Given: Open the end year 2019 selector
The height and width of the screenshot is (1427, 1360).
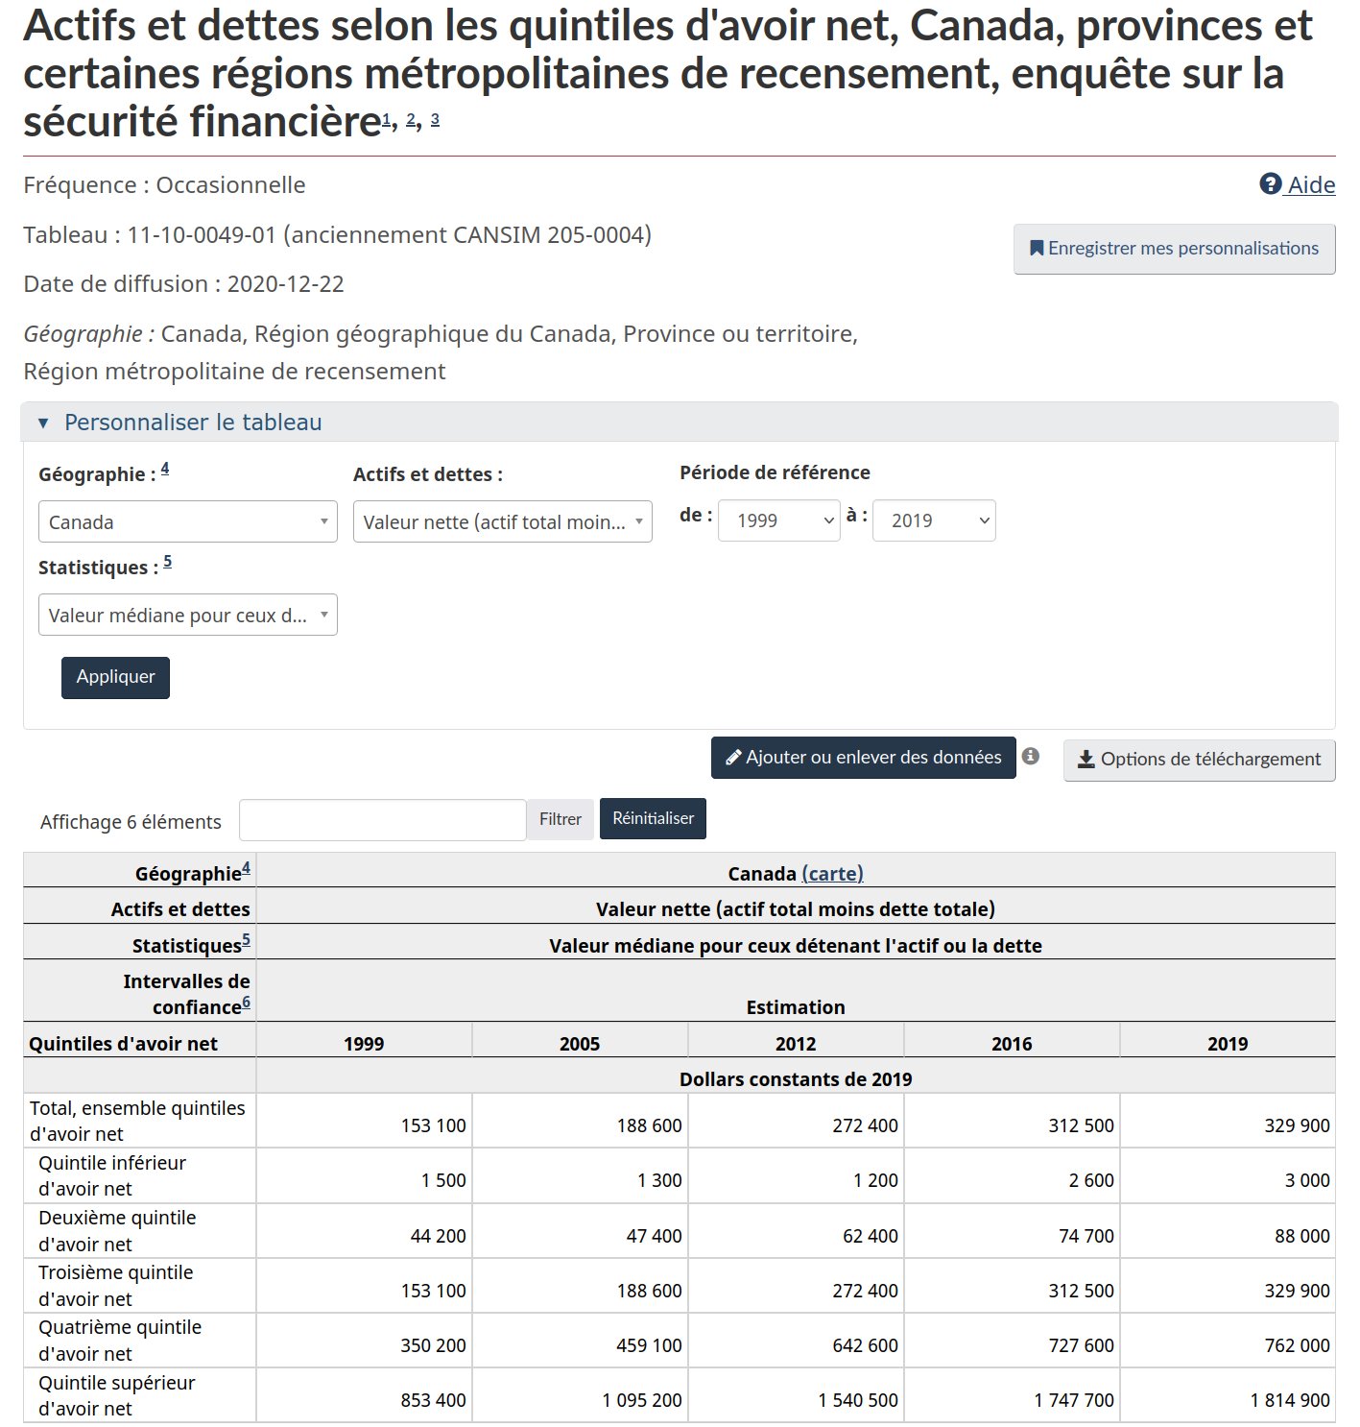Looking at the screenshot, I should tap(934, 520).
